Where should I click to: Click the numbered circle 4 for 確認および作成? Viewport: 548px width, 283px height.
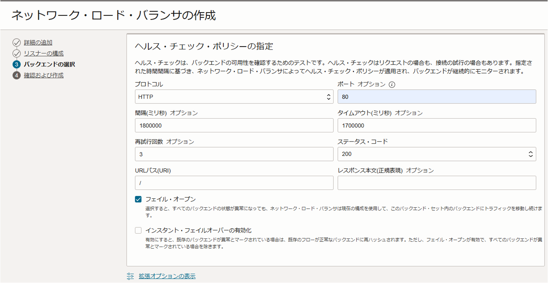click(17, 76)
